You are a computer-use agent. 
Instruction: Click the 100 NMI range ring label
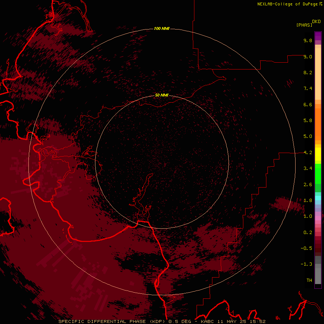pyautogui.click(x=162, y=28)
